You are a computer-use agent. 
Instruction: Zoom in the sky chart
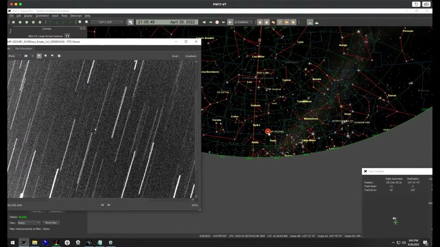coord(80,22)
